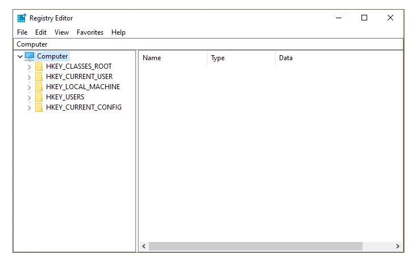Open the Favorites menu

coord(90,32)
